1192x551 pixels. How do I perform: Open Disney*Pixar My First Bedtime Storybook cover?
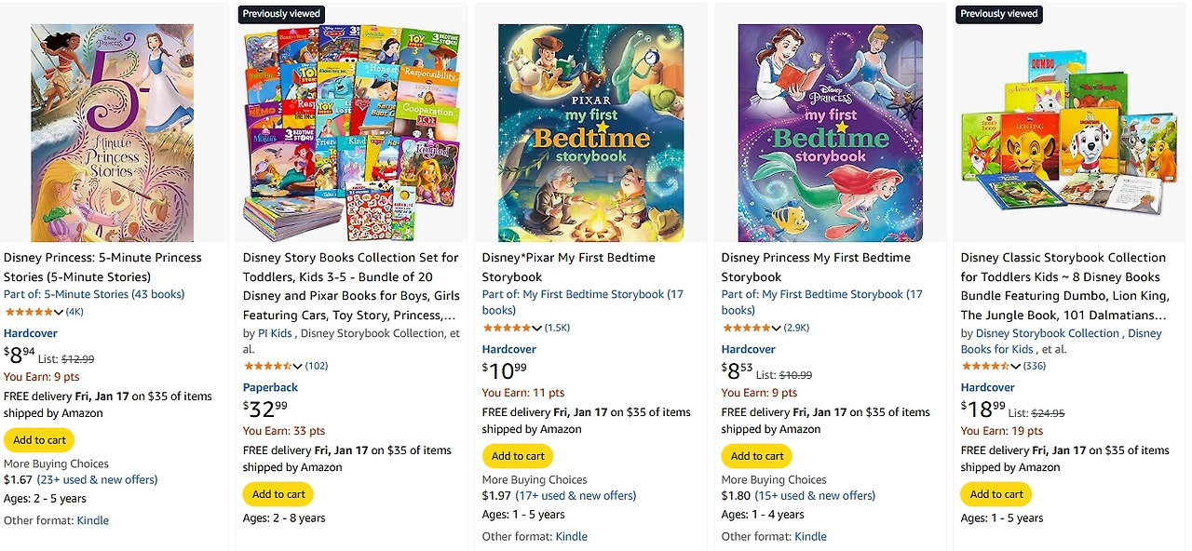click(x=590, y=133)
